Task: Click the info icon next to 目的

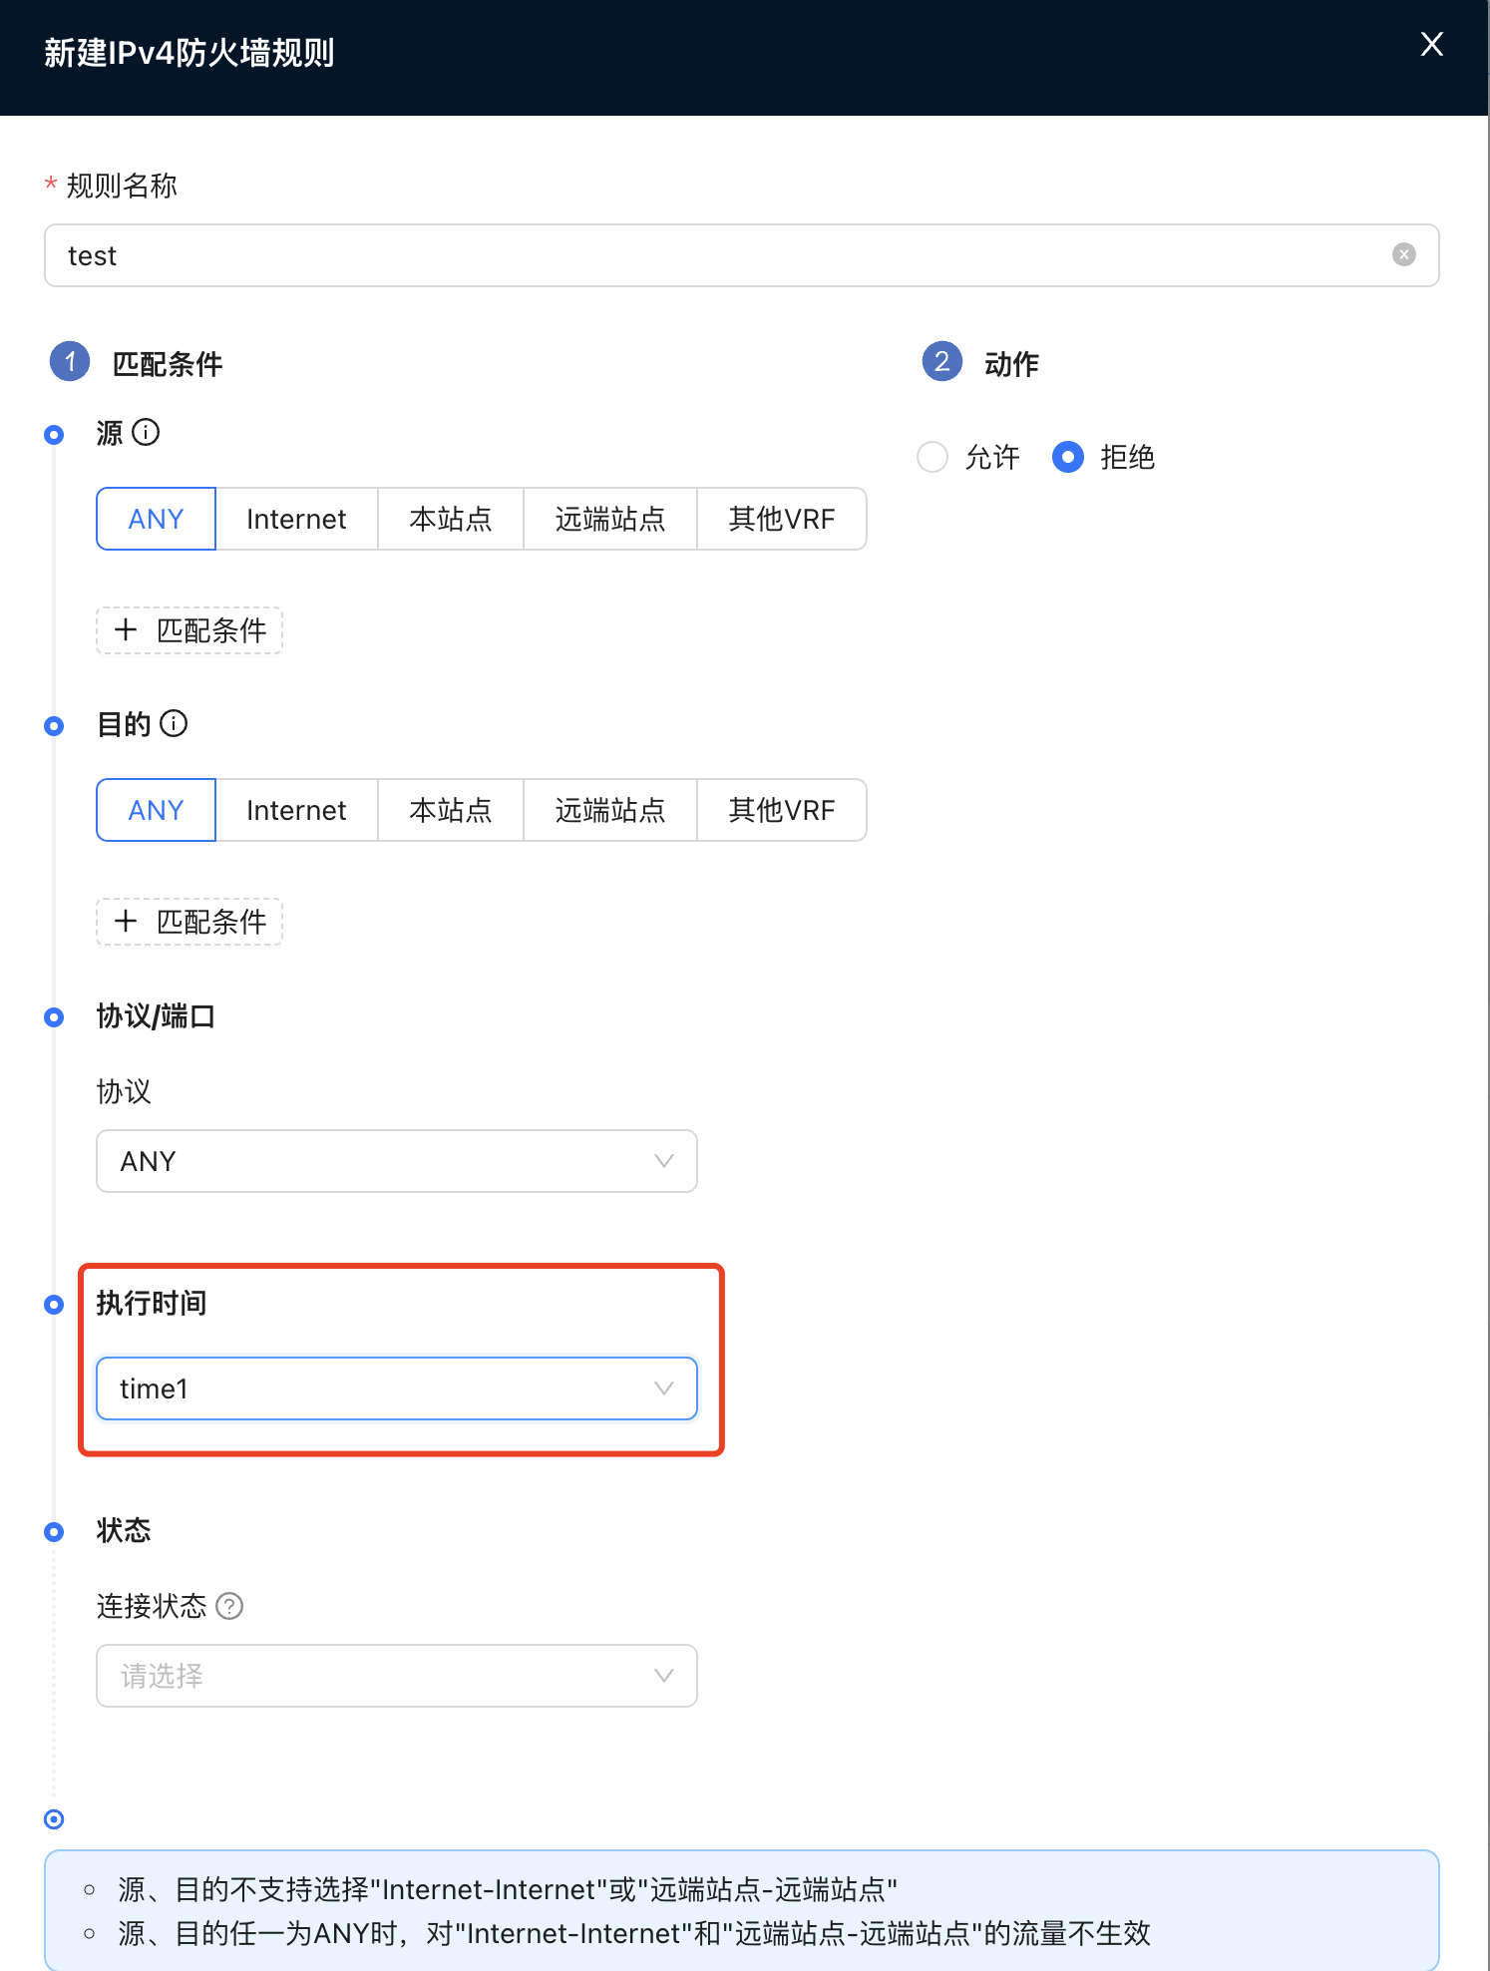Action: pyautogui.click(x=174, y=723)
